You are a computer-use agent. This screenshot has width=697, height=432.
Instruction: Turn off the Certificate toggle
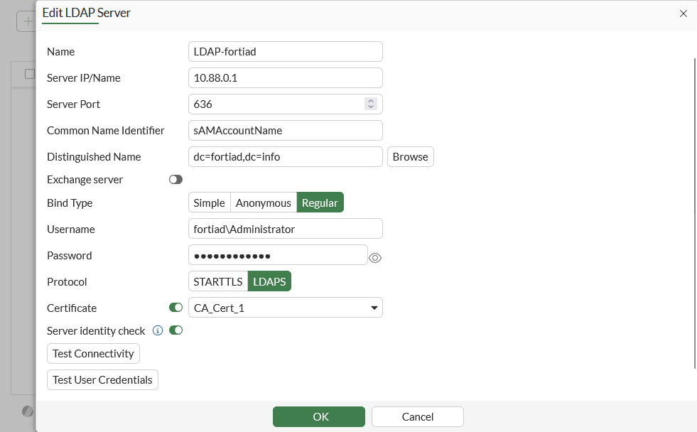tap(175, 308)
